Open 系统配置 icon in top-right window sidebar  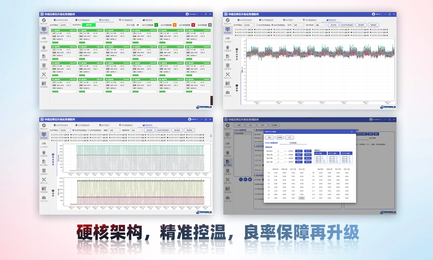point(227,84)
